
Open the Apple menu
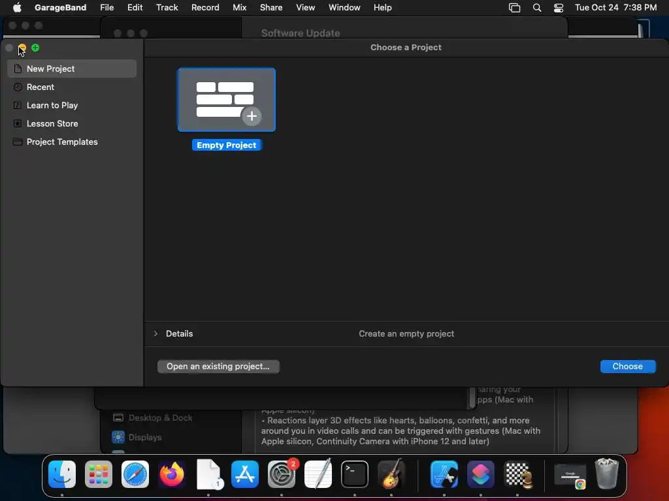pyautogui.click(x=17, y=8)
